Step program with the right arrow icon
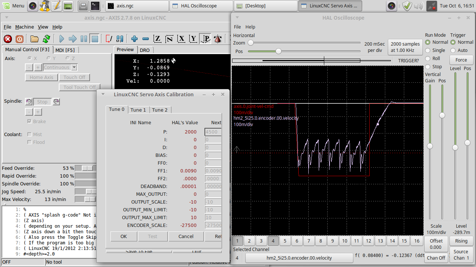This screenshot has height=267, width=476. click(x=73, y=39)
